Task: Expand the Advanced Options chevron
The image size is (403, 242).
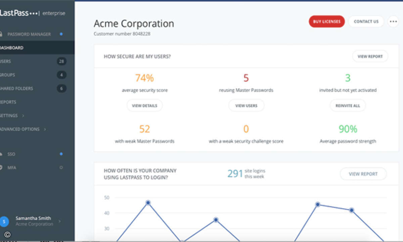Action: pos(45,129)
